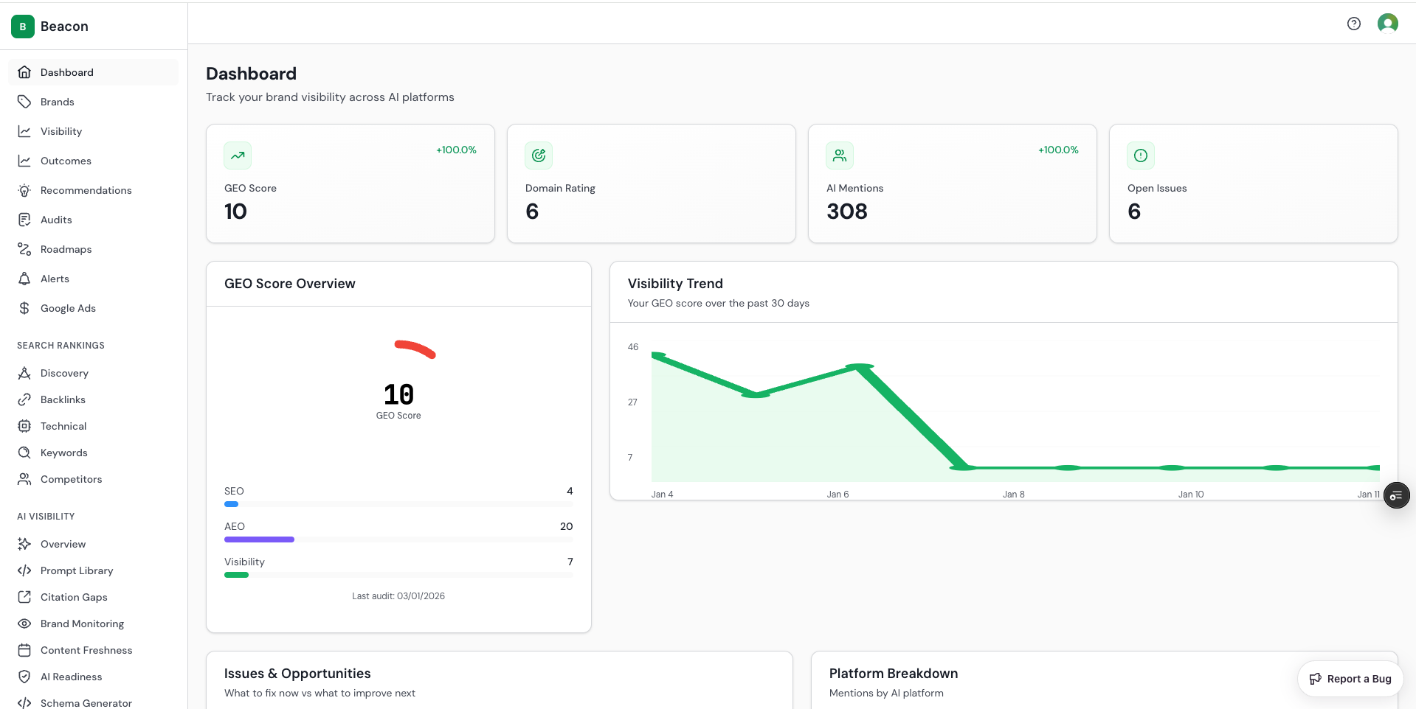Open the help icon in top bar

(x=1354, y=24)
